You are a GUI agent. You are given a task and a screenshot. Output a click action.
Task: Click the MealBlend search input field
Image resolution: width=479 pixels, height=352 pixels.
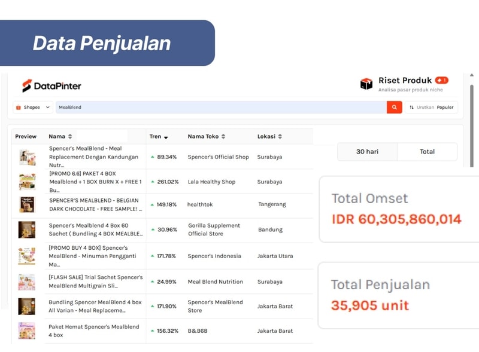(221, 108)
